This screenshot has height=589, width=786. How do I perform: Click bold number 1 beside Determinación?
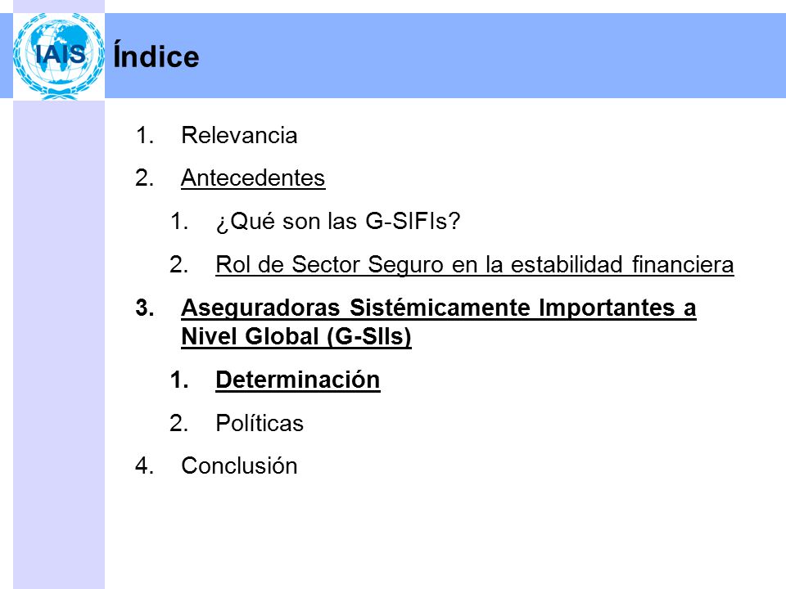(x=179, y=380)
